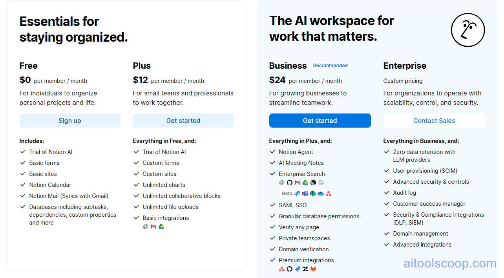Click the Google Drive icon under Basic integrations
Image resolution: width=504 pixels, height=278 pixels.
pyautogui.click(x=161, y=227)
